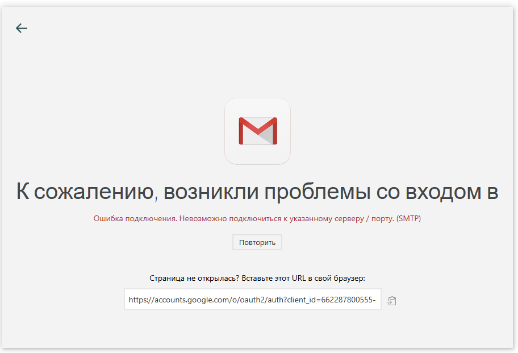Click 'Ошибка подключения' in red error text
Image resolution: width=518 pixels, height=353 pixels.
[135, 218]
